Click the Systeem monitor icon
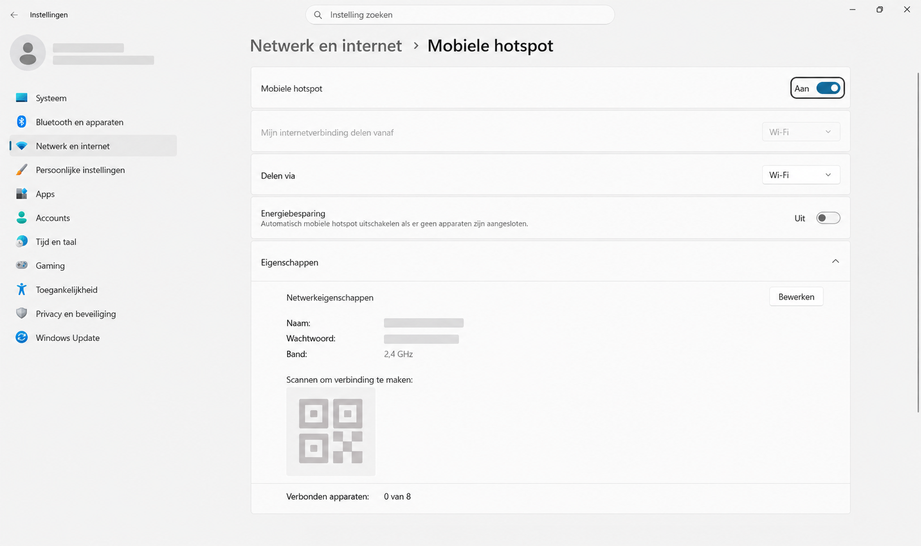 (21, 98)
